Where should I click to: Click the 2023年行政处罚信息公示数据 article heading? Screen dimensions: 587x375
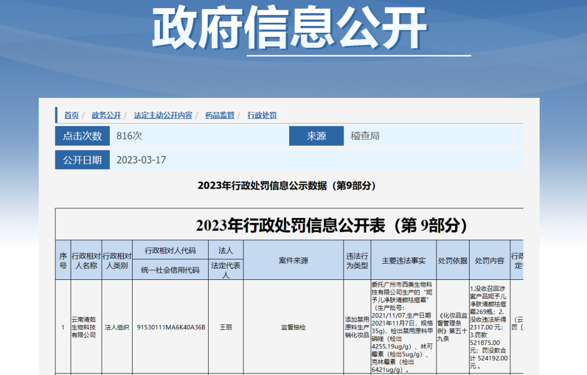tap(286, 185)
